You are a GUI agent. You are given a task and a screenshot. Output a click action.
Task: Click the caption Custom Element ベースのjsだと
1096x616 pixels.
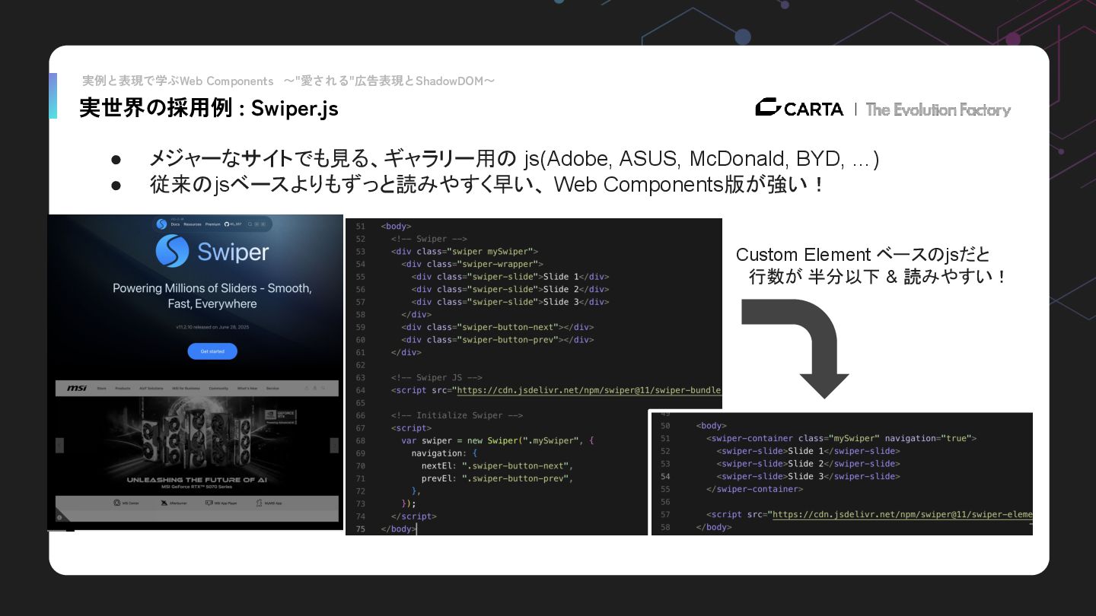[863, 255]
